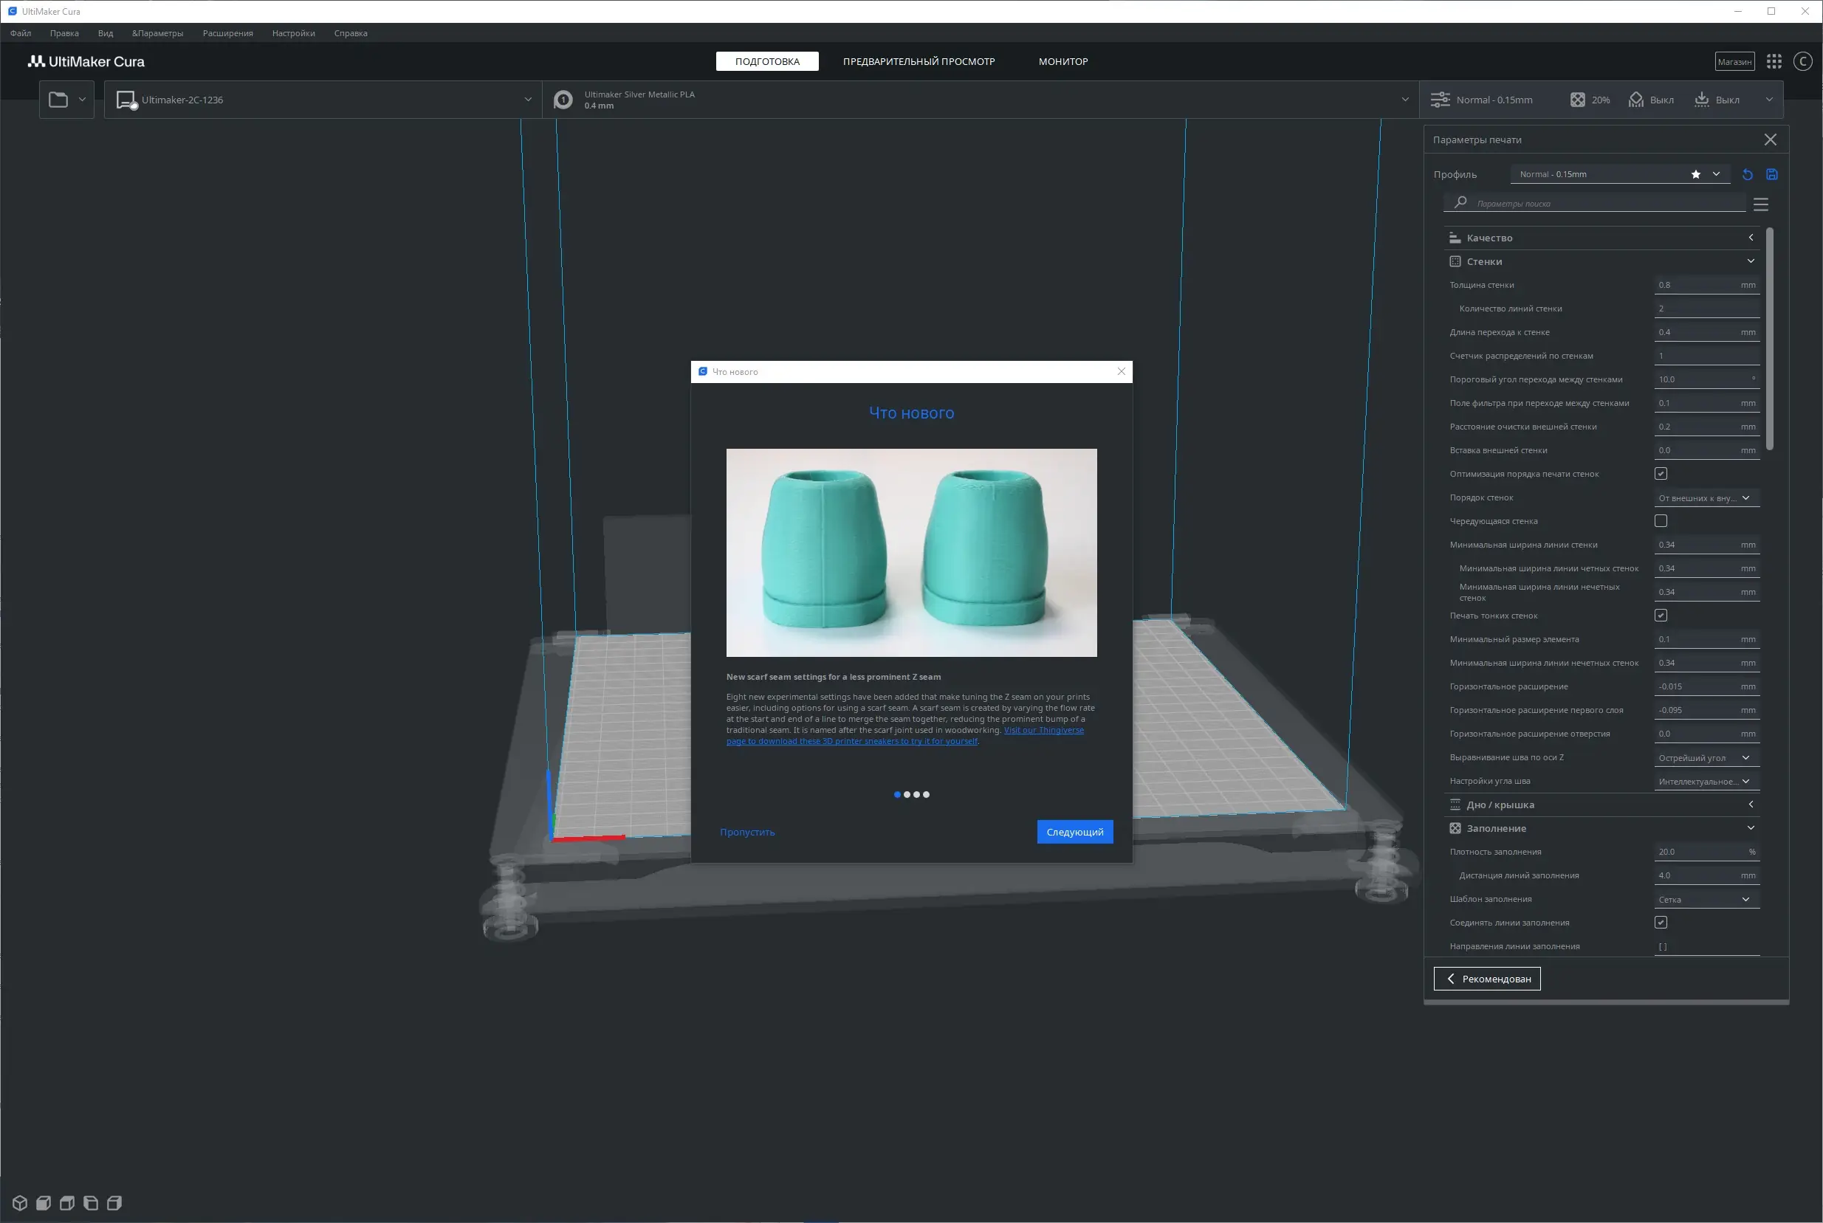Save profile using the blue disk icon
Viewport: 1823px width, 1223px height.
tap(1771, 175)
